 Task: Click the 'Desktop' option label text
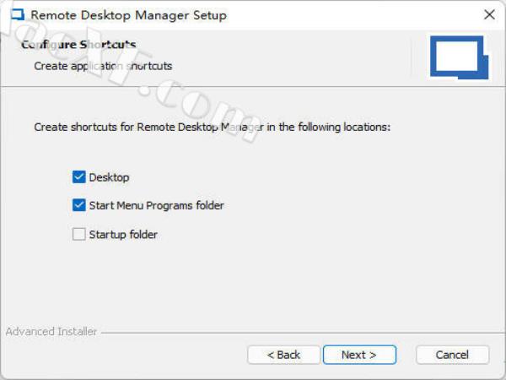(109, 177)
